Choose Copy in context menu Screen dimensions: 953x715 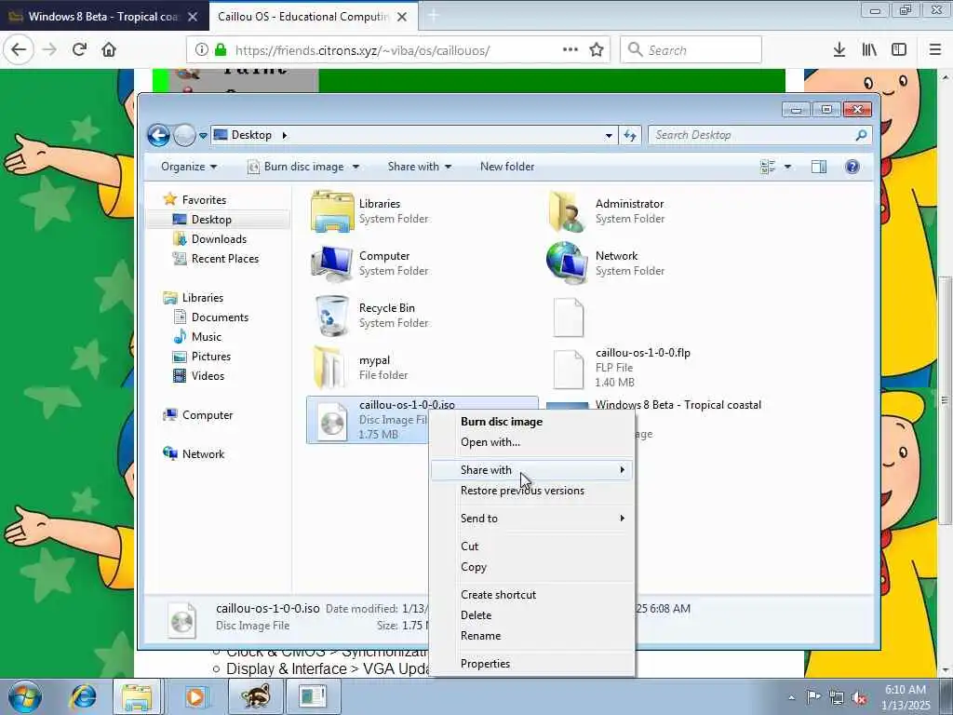pyautogui.click(x=474, y=567)
